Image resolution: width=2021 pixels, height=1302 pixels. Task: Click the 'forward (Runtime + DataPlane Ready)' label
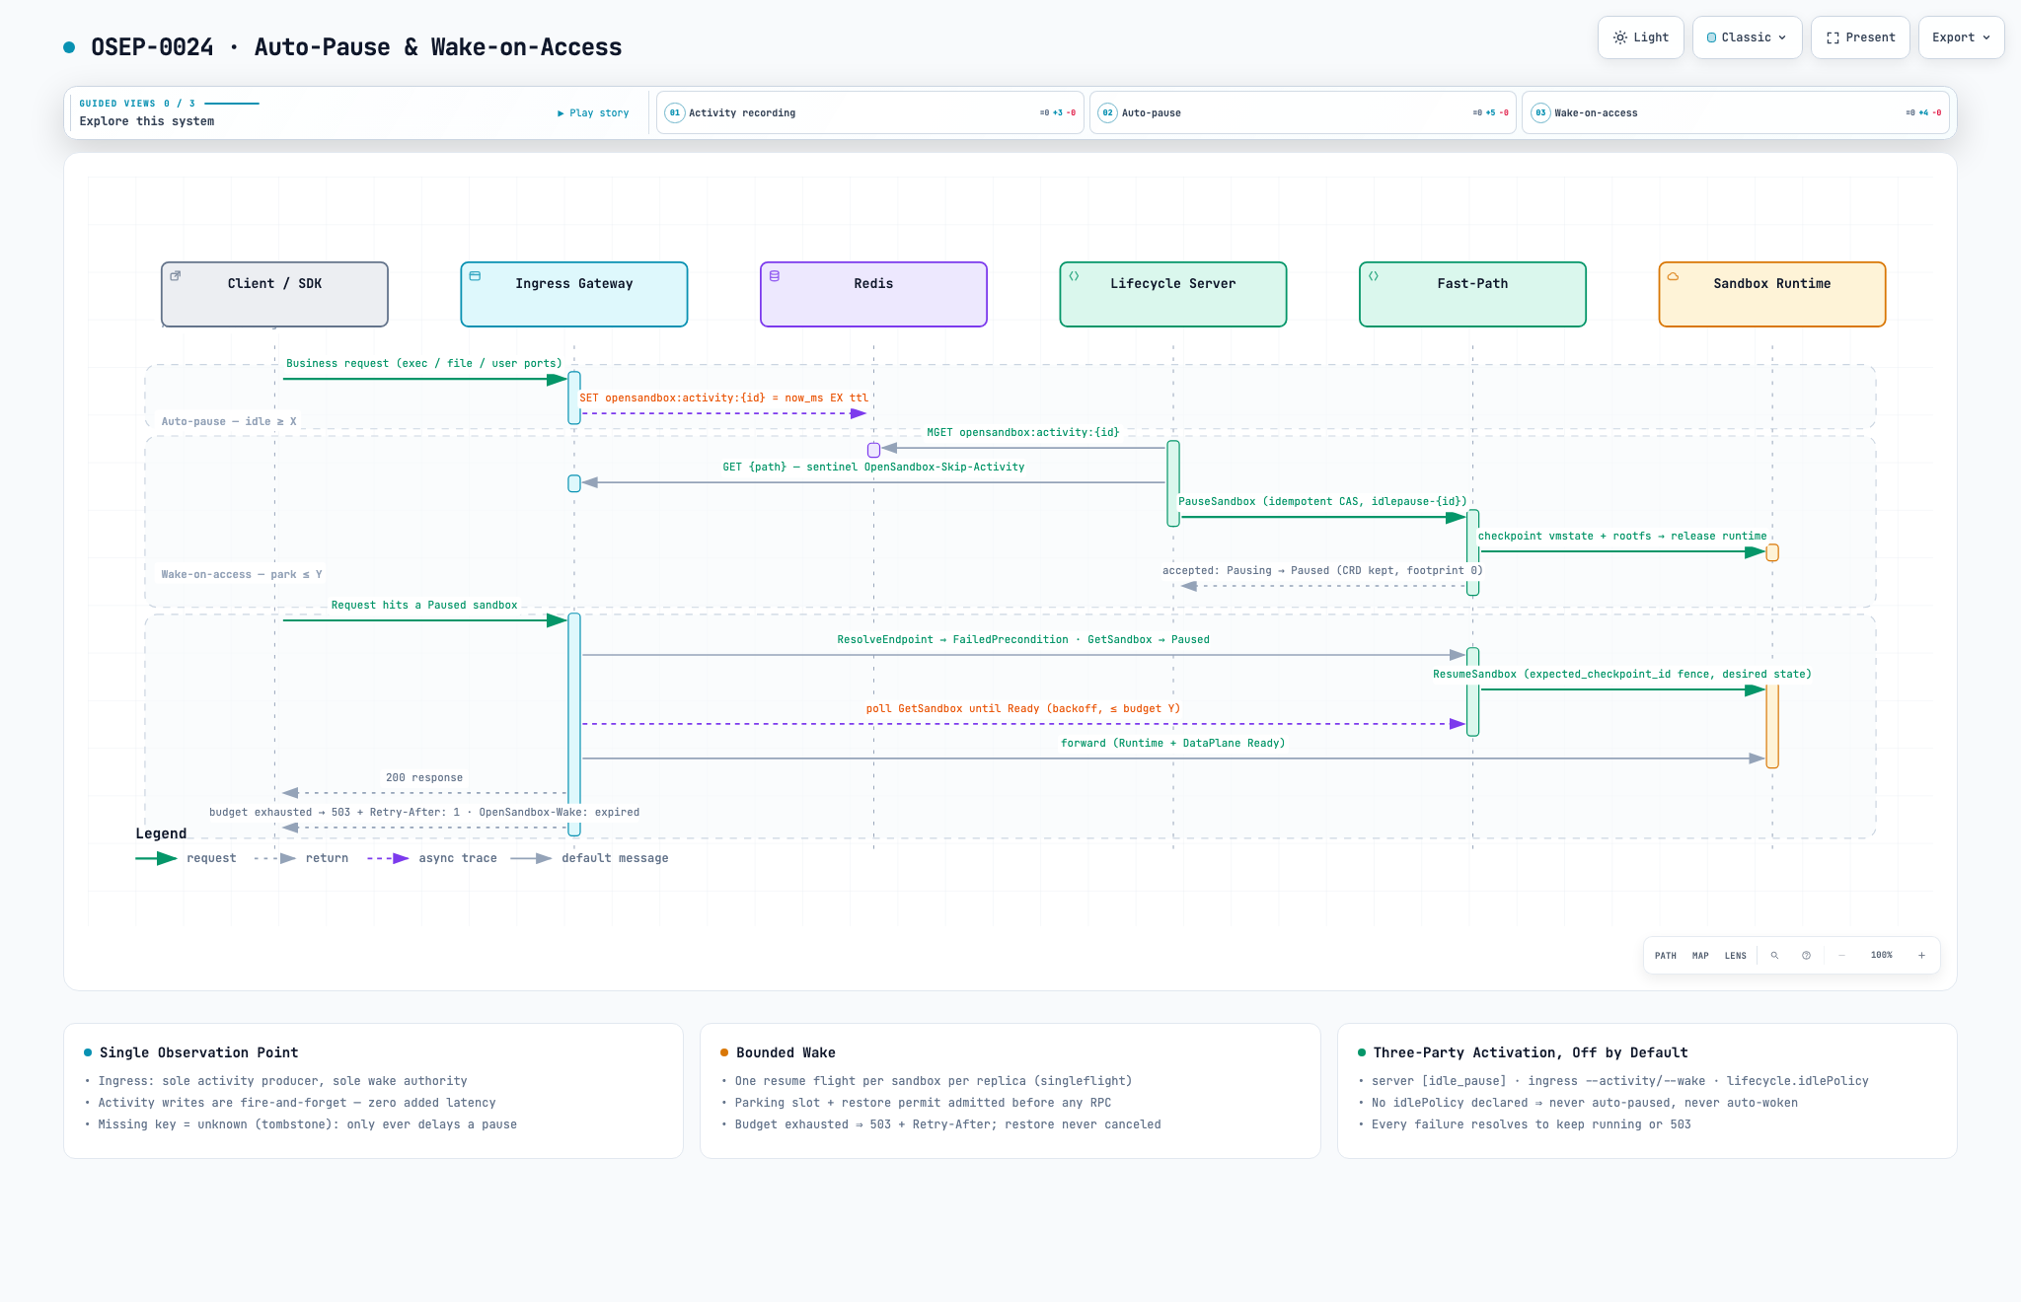[x=1173, y=743]
